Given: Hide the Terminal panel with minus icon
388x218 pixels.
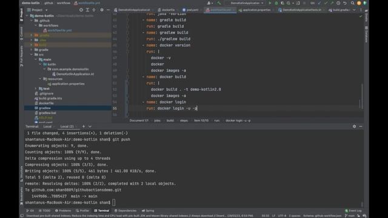Looking at the screenshot, I should [x=361, y=127].
